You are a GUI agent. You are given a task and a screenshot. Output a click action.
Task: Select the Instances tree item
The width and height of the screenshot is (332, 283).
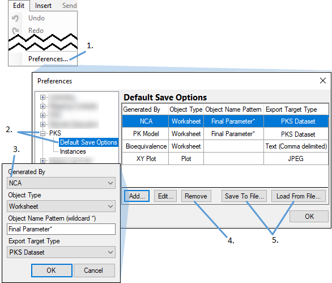coord(73,151)
